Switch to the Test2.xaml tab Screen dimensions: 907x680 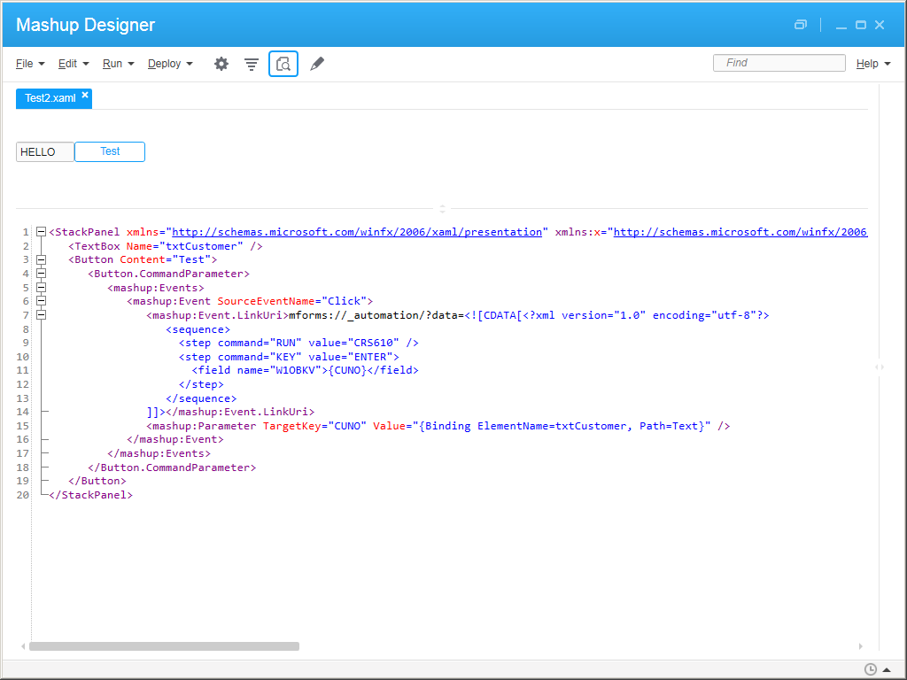50,98
